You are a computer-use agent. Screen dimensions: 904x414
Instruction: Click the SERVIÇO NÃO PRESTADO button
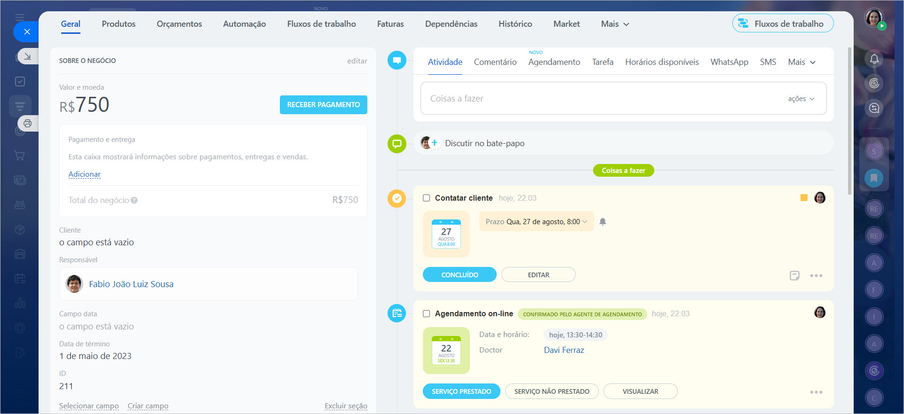(x=552, y=391)
